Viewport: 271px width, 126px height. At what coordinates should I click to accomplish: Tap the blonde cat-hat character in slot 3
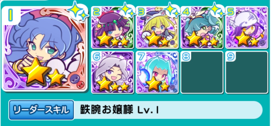click(x=157, y=27)
